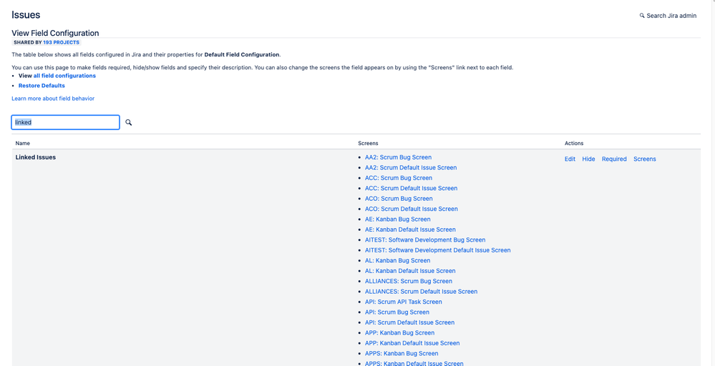Open APP: Kanban Bug Screen
715x366 pixels.
tap(400, 333)
